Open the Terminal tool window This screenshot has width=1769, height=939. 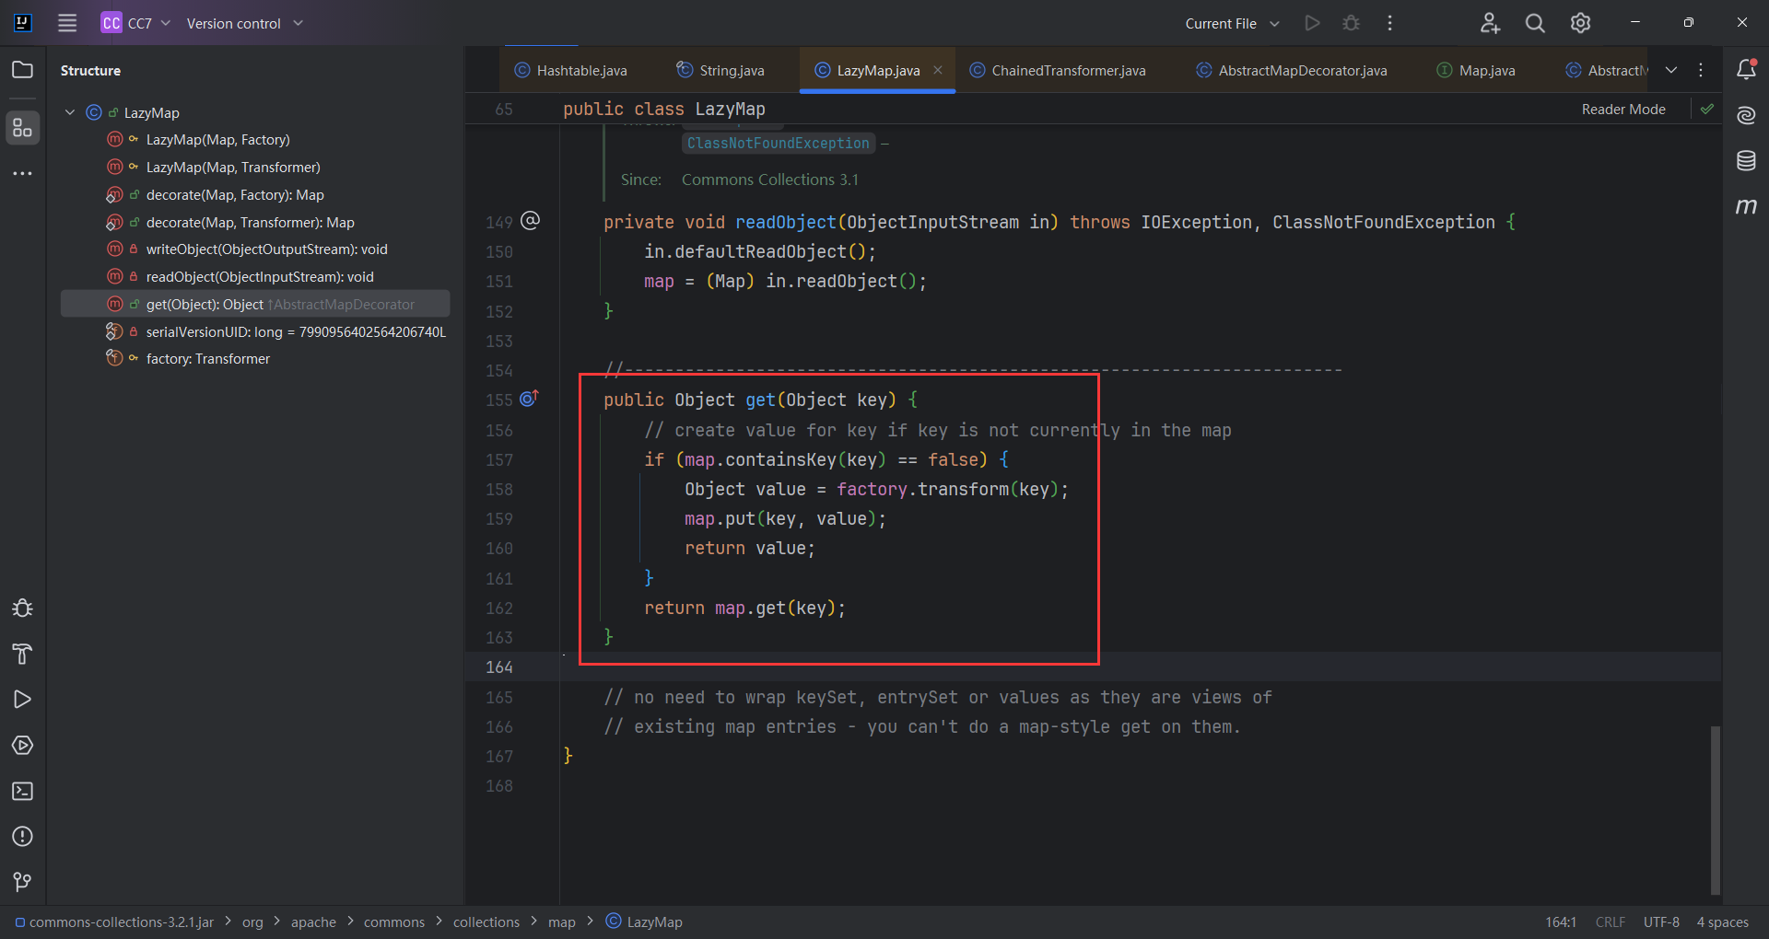pos(23,791)
